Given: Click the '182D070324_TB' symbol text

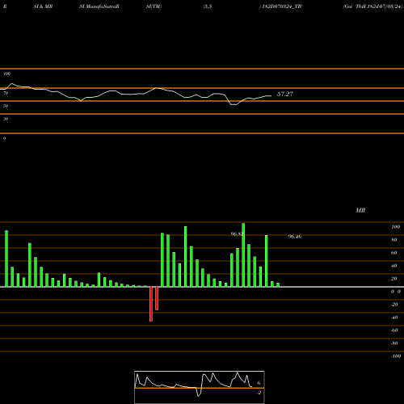Looking at the screenshot, I should pos(282,6).
